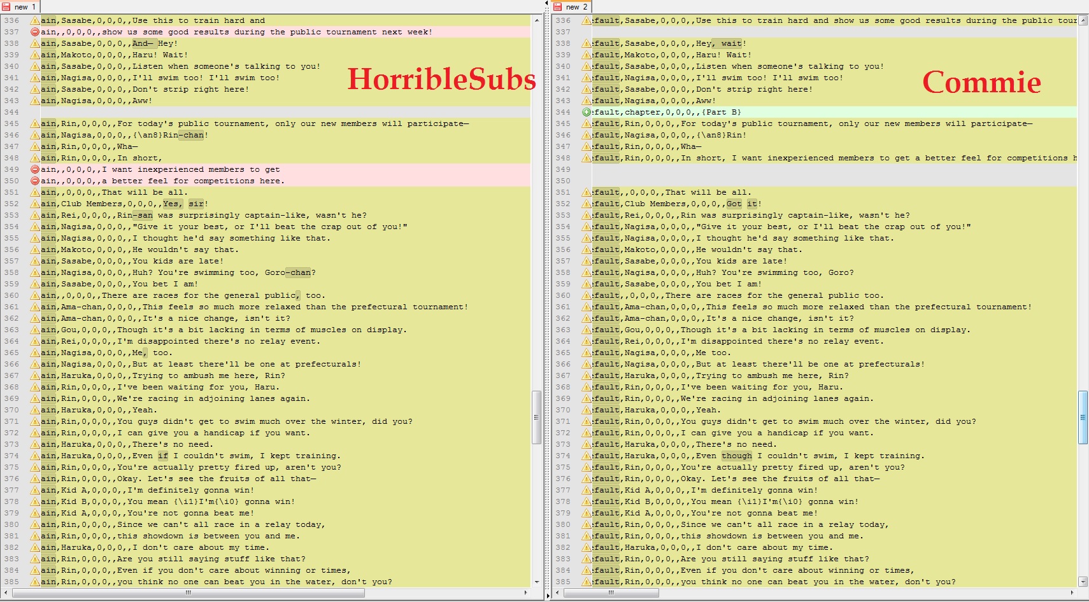Click the changed-line warning icon on line 346 in new 1
This screenshot has width=1089, height=602.
click(x=35, y=135)
